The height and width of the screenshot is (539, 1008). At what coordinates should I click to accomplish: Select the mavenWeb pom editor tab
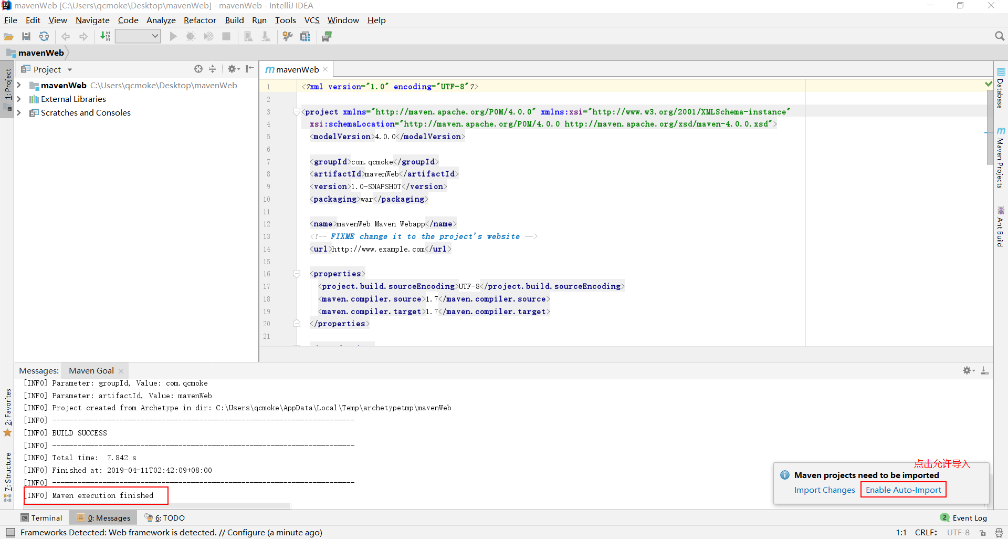click(297, 69)
